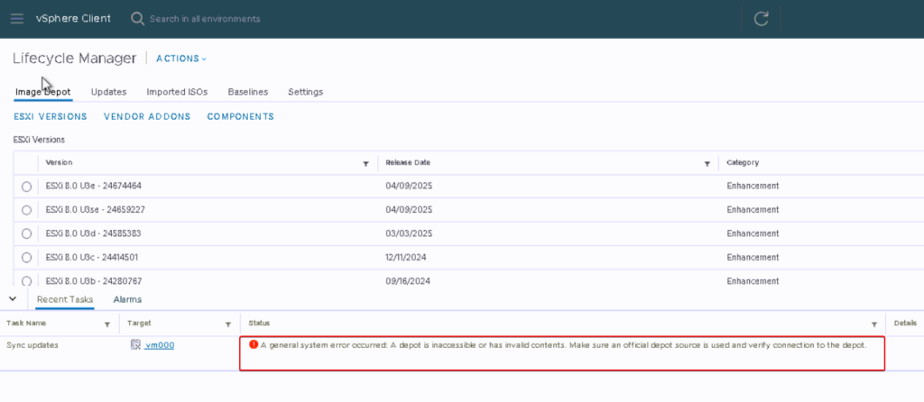Click the red error status icon

tap(254, 344)
